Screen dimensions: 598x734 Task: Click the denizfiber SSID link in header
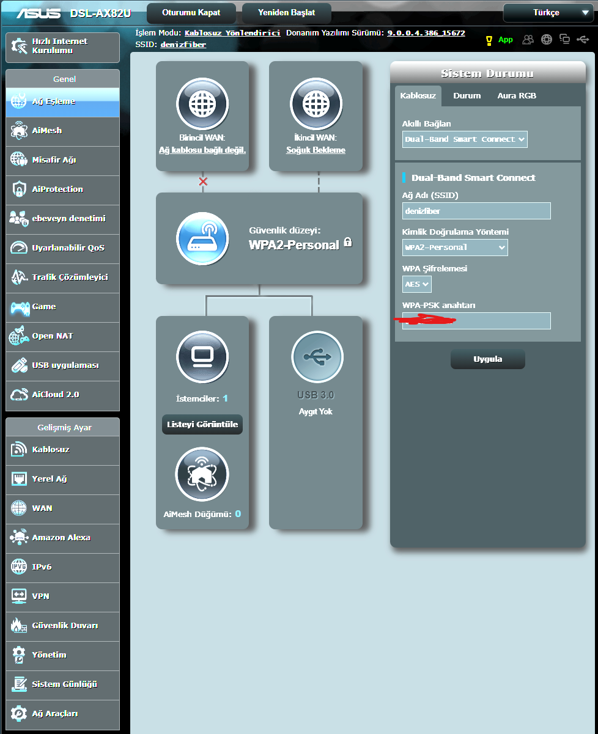pyautogui.click(x=183, y=45)
